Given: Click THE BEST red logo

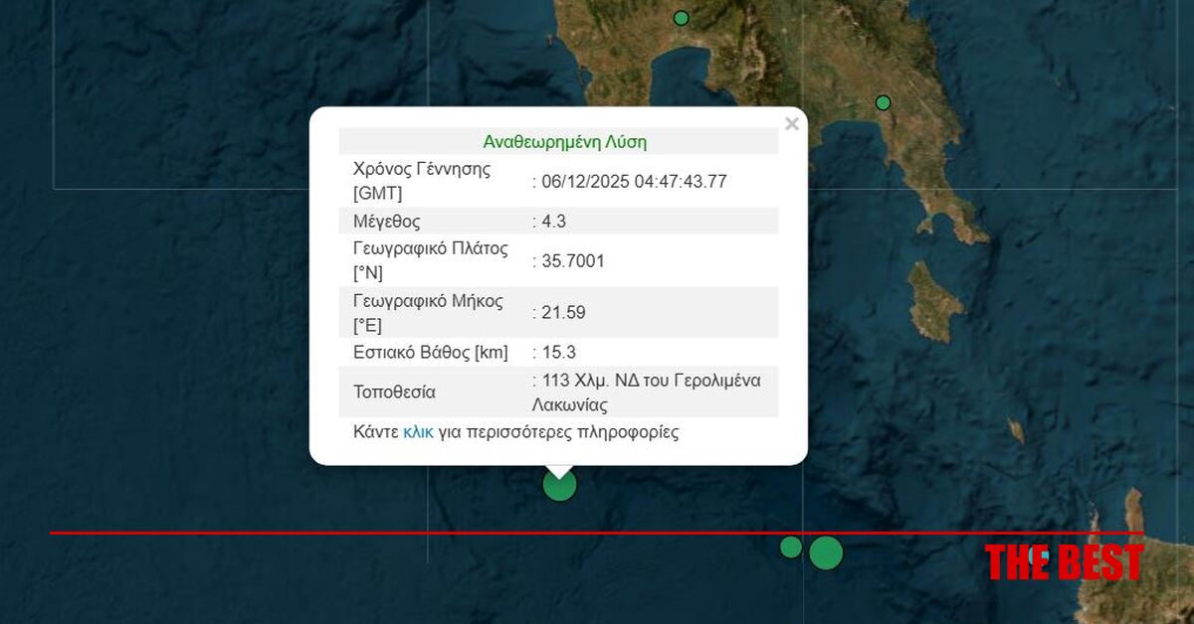Looking at the screenshot, I should pos(1063,561).
